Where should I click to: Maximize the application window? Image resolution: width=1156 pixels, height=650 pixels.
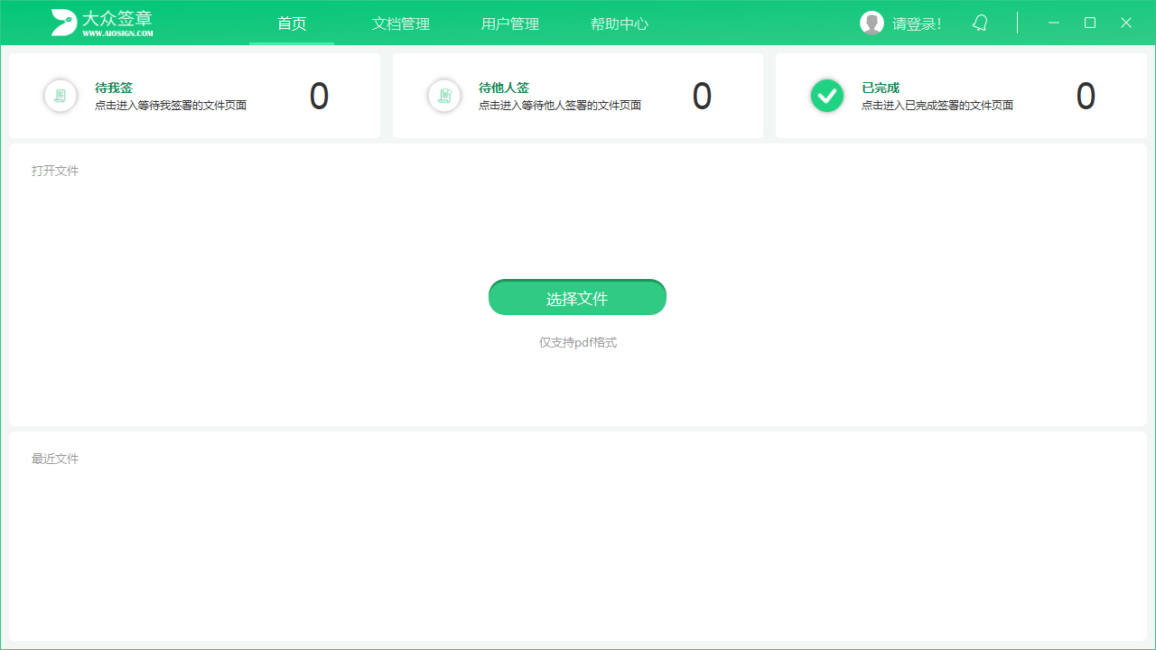click(x=1090, y=23)
